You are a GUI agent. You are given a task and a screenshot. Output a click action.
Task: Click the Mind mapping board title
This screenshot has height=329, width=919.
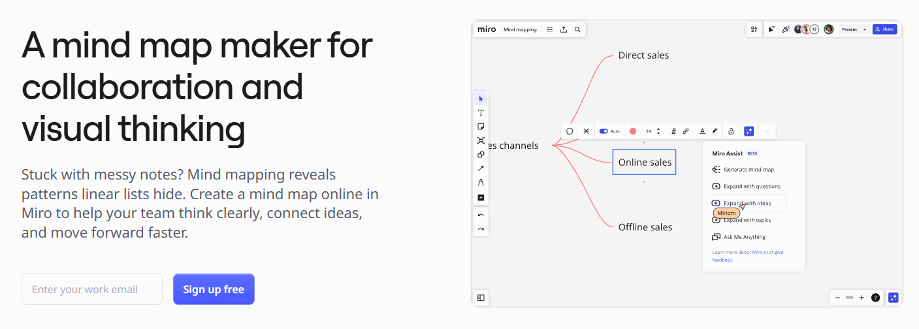[520, 29]
